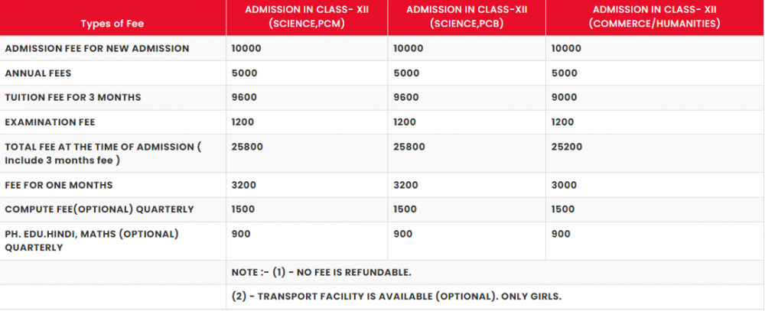Image resolution: width=765 pixels, height=311 pixels.
Task: Select the "Fee for One Months" row label
Action: [x=59, y=185]
